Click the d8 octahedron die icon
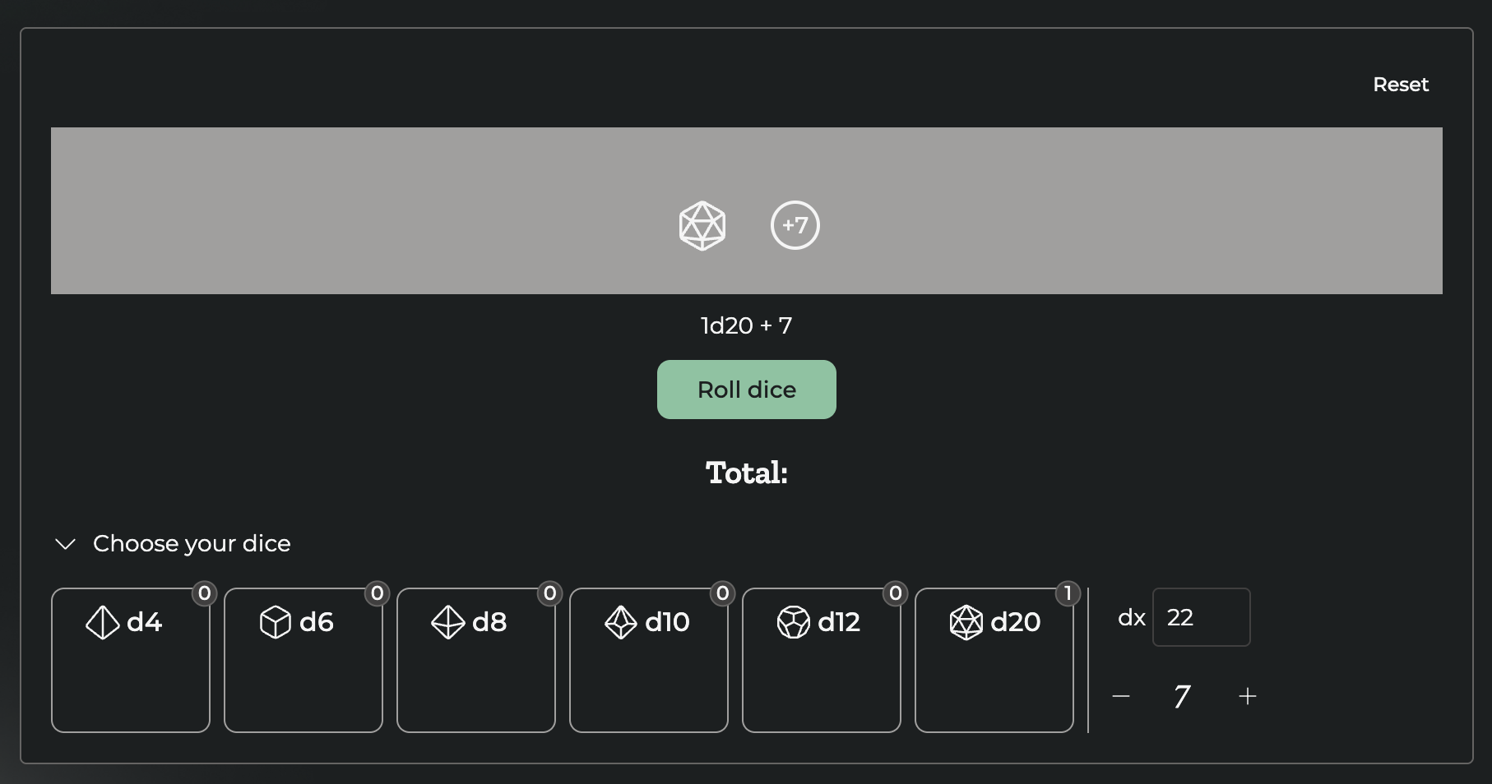The width and height of the screenshot is (1492, 784). coord(447,622)
